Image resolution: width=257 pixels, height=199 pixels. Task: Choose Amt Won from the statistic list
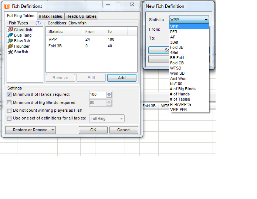pos(189,78)
